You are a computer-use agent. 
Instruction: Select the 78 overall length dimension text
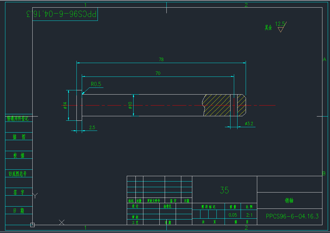click(161, 59)
